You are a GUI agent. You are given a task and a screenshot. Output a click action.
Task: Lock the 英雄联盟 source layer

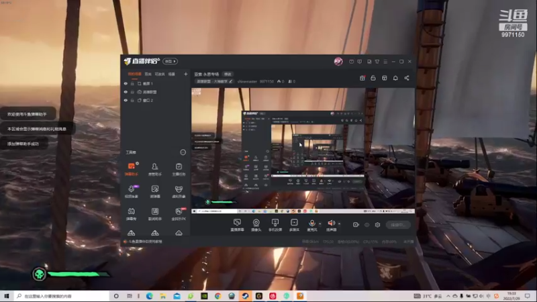(132, 92)
